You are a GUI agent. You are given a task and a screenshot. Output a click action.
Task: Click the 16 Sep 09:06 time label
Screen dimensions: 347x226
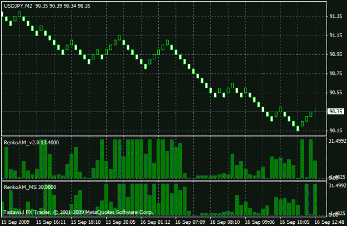260,222
